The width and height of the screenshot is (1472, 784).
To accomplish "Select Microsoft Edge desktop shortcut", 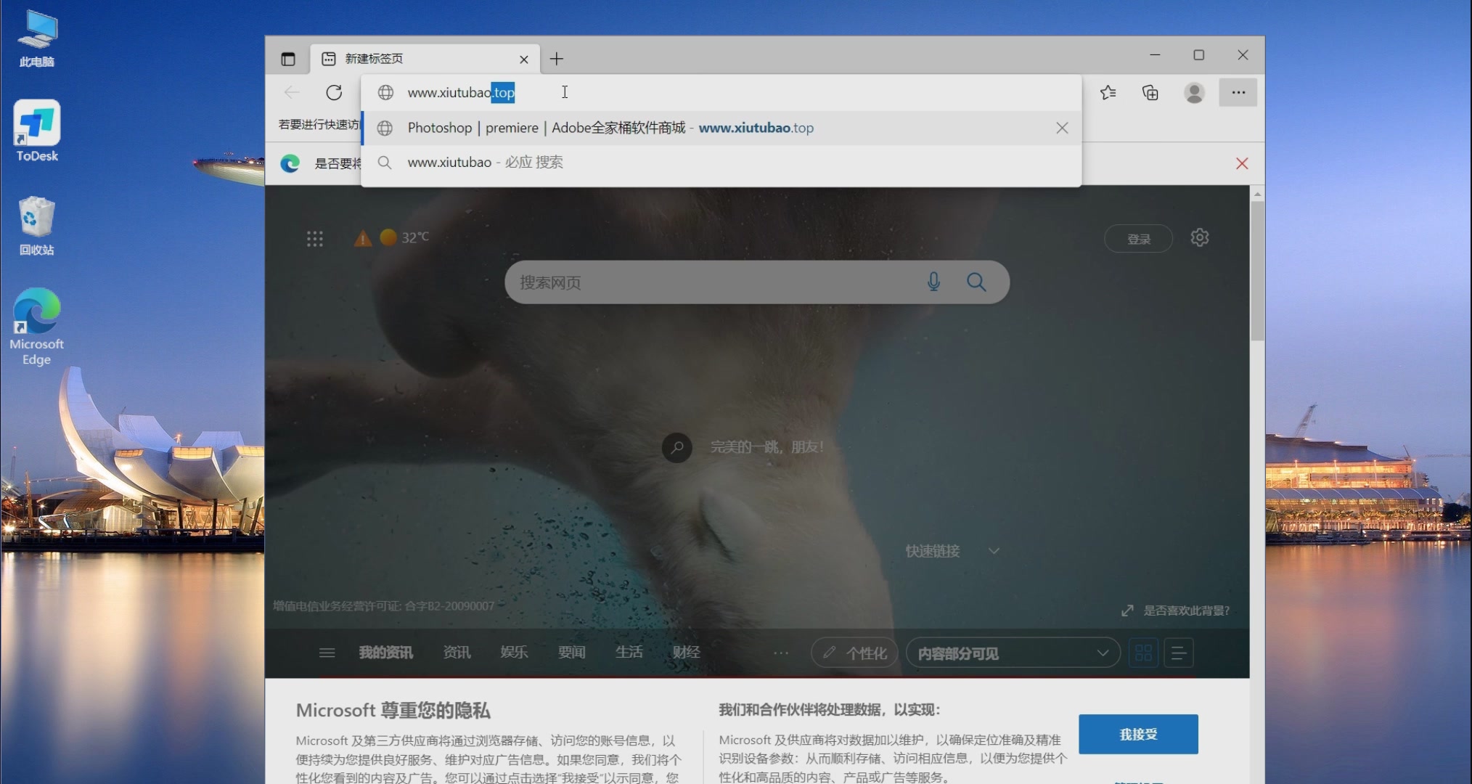I will pyautogui.click(x=37, y=327).
